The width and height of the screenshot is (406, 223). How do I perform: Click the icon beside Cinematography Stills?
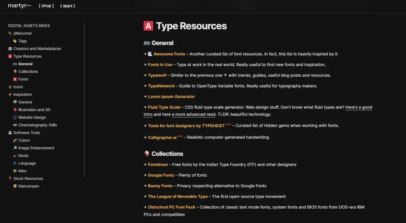(15, 125)
